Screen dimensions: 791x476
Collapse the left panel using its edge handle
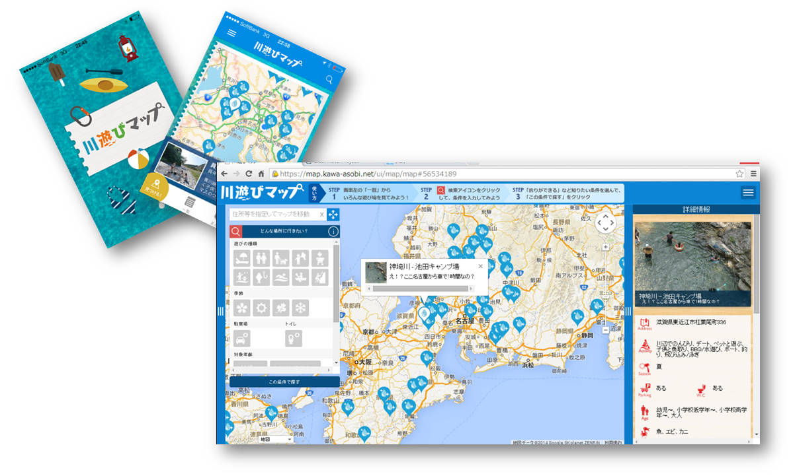pyautogui.click(x=220, y=312)
